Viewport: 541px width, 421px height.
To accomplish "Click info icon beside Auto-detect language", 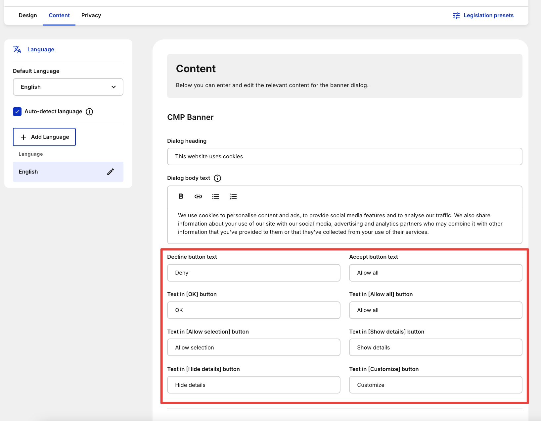I will 89,112.
